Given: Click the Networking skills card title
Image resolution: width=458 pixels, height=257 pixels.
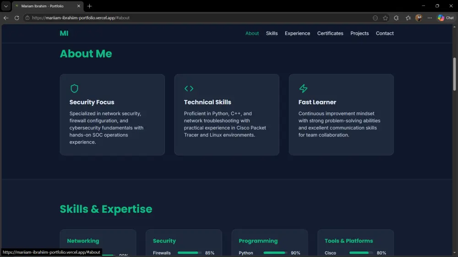Looking at the screenshot, I should pos(83,241).
